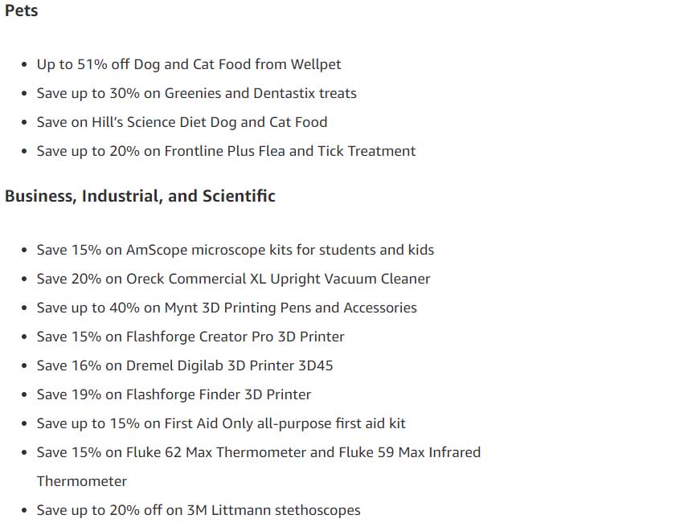Click the Greenies and Dentastix treats offer

point(196,93)
